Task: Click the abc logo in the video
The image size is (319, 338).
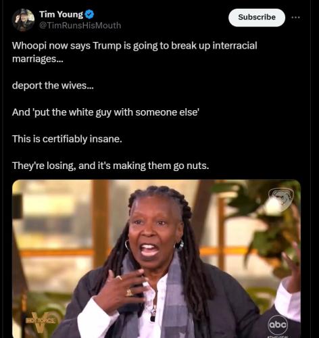Action: [x=278, y=324]
